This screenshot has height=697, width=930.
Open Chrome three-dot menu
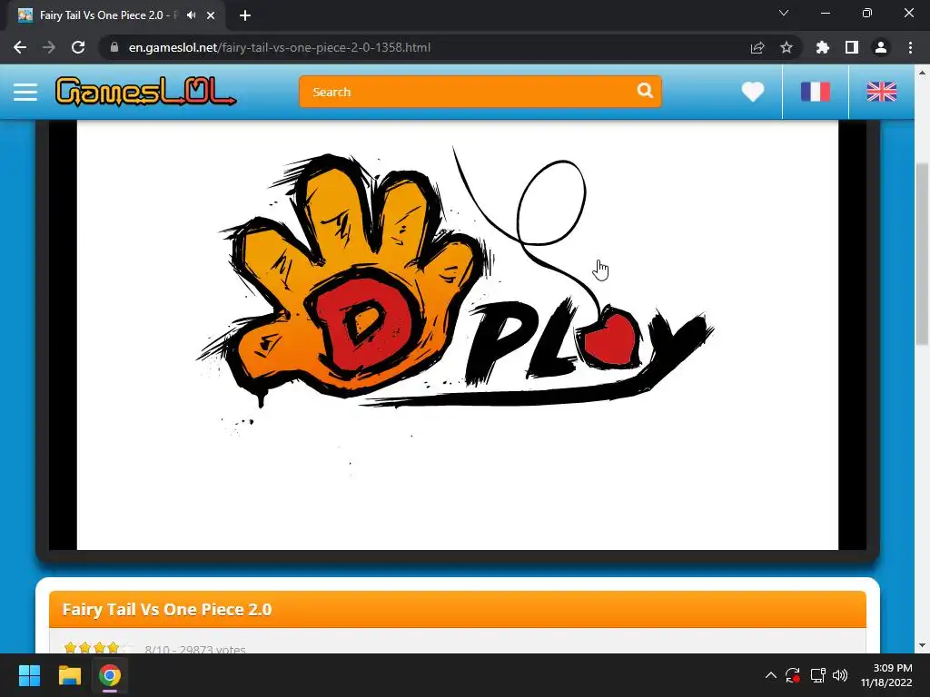910,47
